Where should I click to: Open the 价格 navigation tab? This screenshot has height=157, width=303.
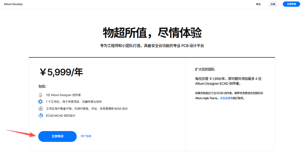pyautogui.click(x=273, y=4)
